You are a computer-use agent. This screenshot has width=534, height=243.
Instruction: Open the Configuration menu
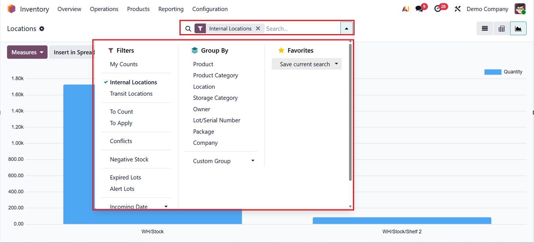coord(210,9)
